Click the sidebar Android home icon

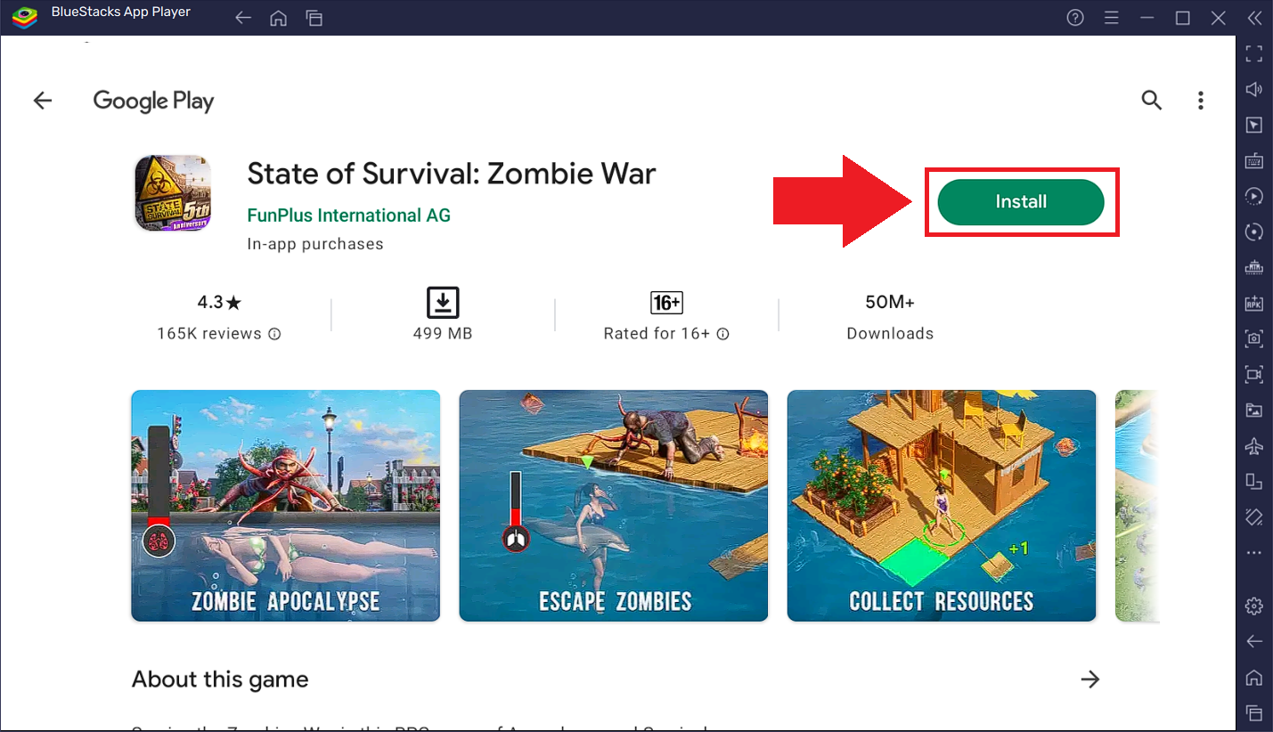pos(1254,677)
